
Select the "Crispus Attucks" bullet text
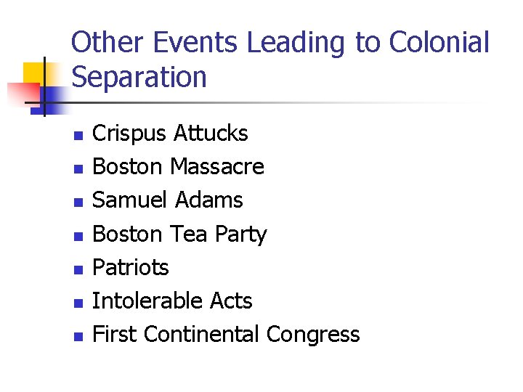click(x=170, y=134)
